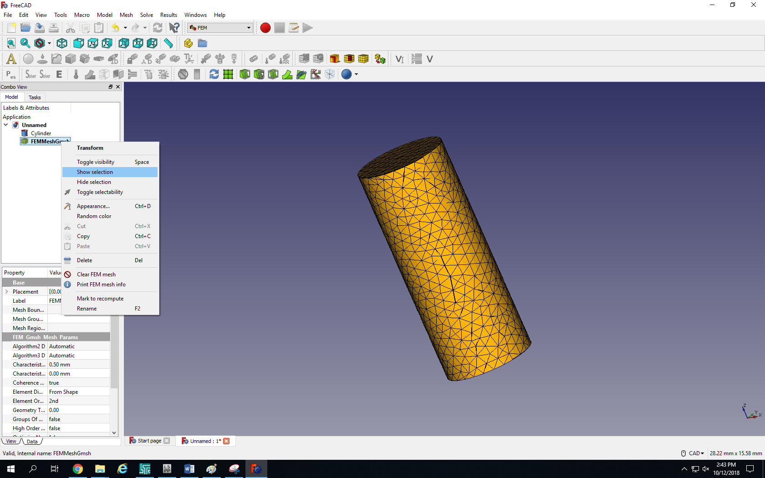This screenshot has width=765, height=478.
Task: Click the Measure distance ruler icon
Action: coord(168,43)
